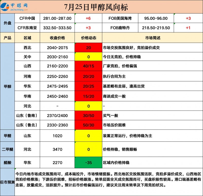Click the 甲醇网 logo icon
The image size is (203, 196).
pos(5,7)
